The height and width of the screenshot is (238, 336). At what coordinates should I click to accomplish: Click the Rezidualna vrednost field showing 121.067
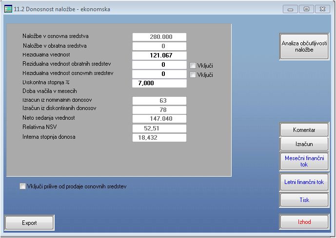159,55
